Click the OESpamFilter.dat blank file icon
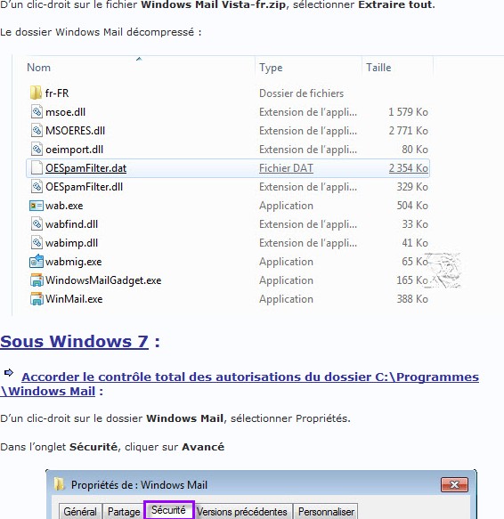The height and width of the screenshot is (519, 504). [x=37, y=168]
